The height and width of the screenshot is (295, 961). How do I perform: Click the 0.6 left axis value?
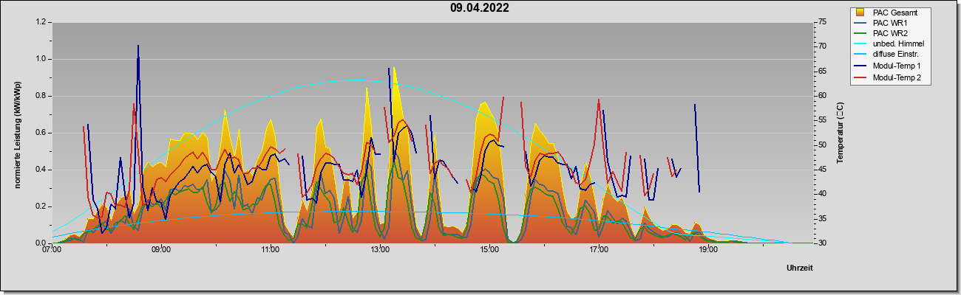coord(41,133)
